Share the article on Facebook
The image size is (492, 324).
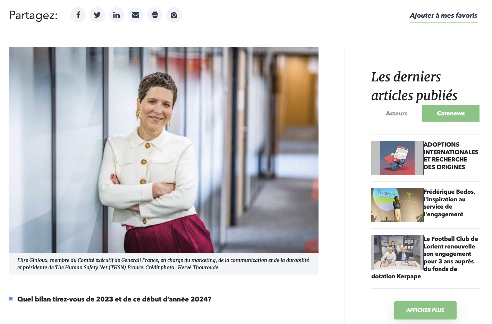[78, 15]
